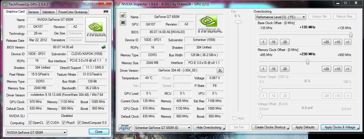
Task: Click the Set Fan button
Action: coord(238,127)
